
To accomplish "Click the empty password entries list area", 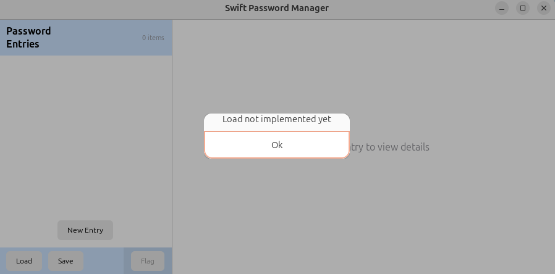I will (86, 138).
